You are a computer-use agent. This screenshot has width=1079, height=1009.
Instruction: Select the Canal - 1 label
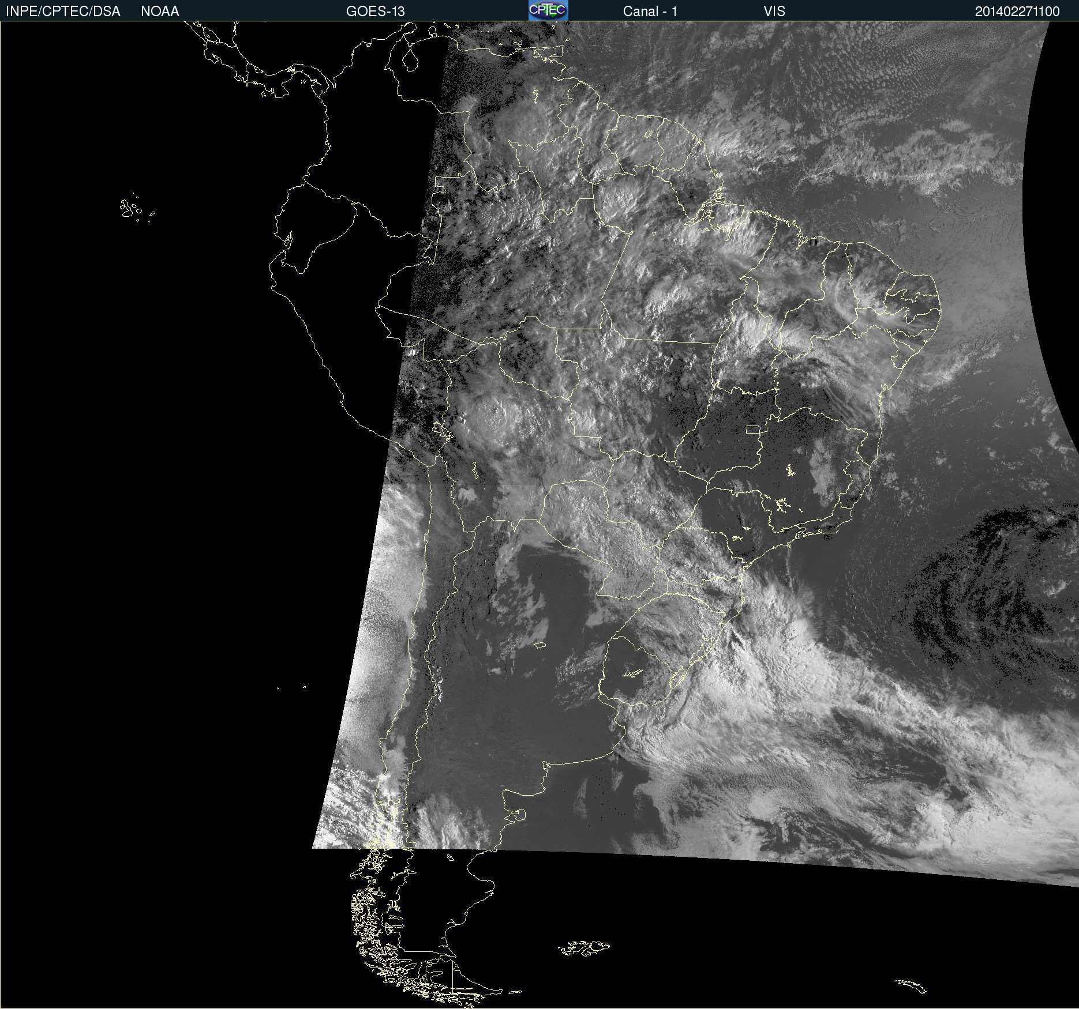tap(650, 12)
